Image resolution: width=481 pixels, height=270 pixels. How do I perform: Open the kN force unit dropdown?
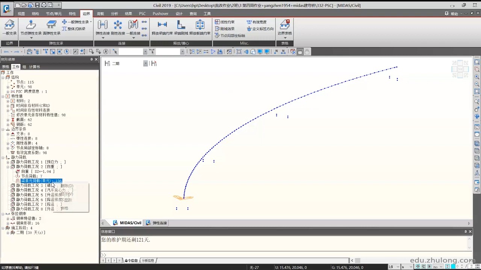pyautogui.click(x=397, y=267)
